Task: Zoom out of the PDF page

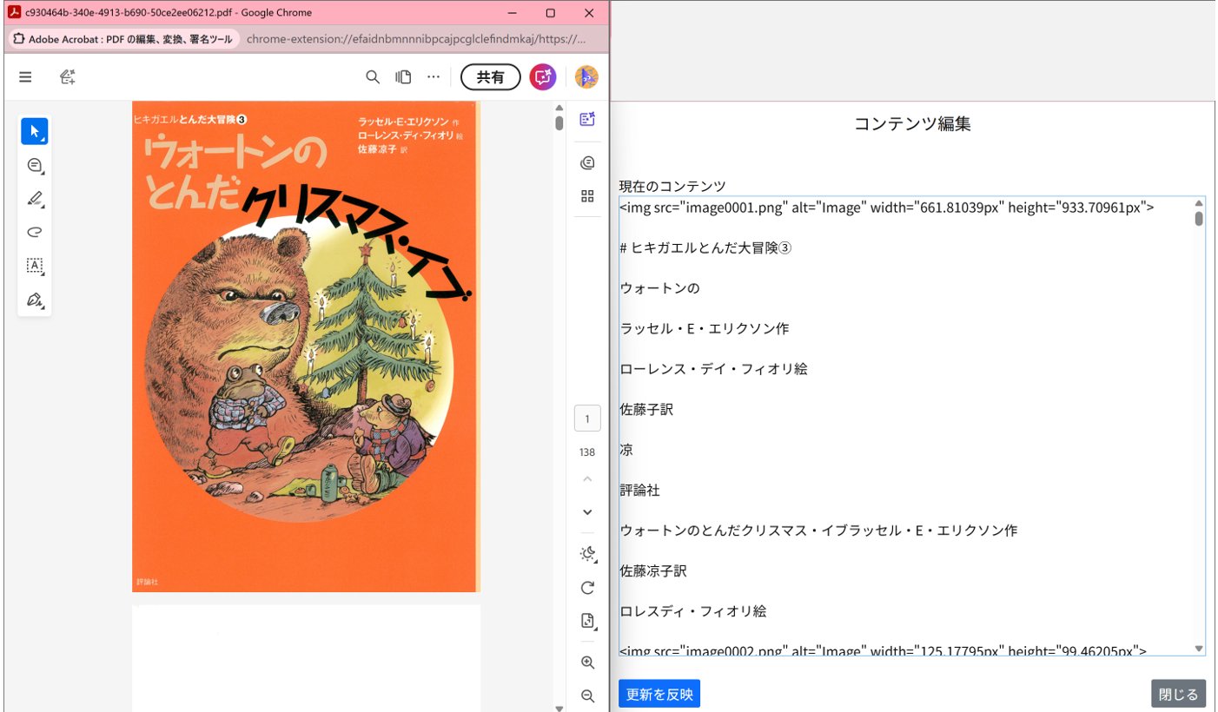Action: (587, 696)
